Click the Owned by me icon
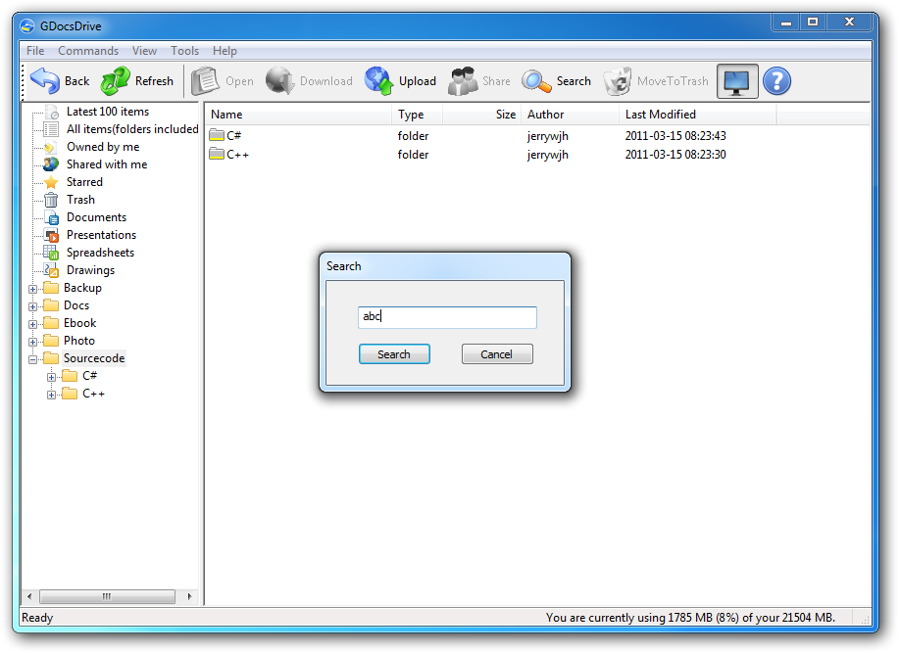 click(x=50, y=147)
